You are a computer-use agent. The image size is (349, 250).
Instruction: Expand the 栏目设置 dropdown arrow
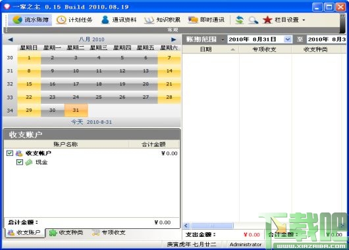click(x=304, y=20)
